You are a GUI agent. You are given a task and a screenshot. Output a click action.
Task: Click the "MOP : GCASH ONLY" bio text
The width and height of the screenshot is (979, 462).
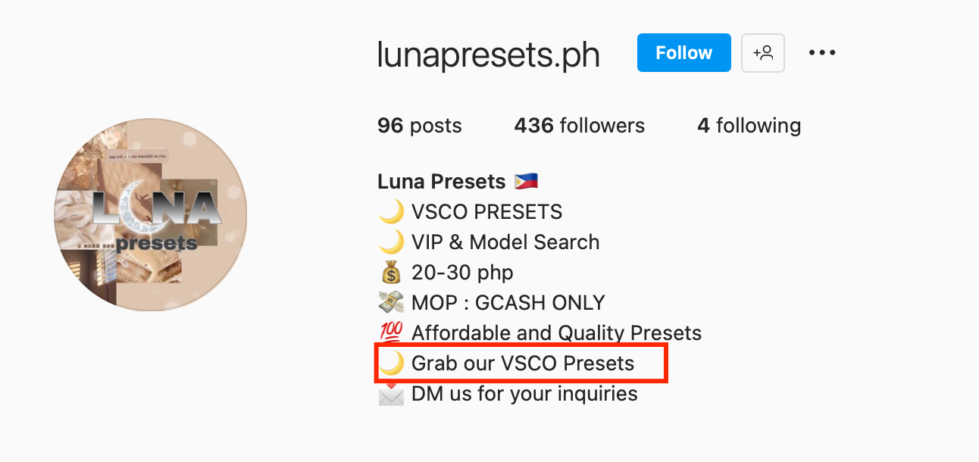pos(508,303)
